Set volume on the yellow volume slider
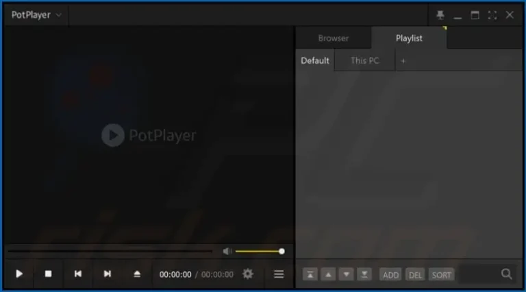 click(260, 251)
